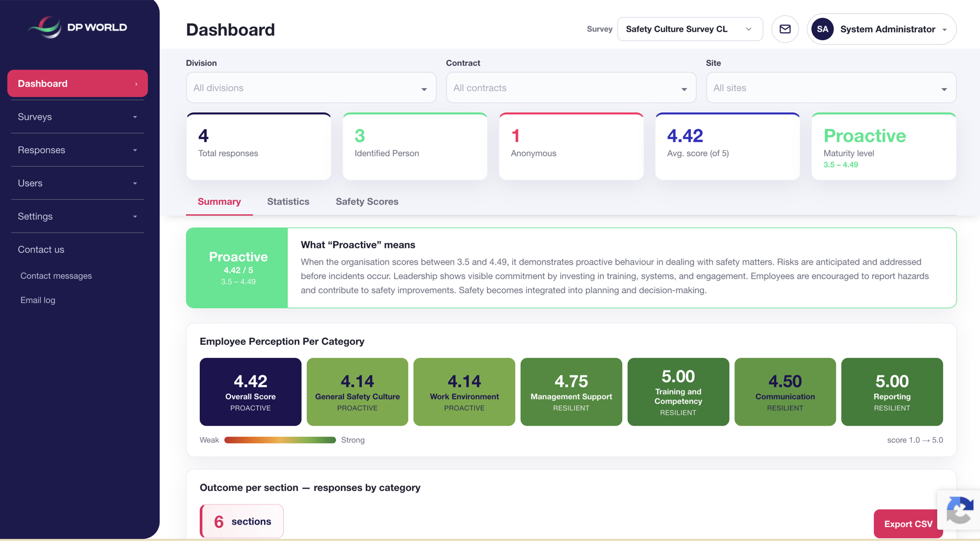
Task: Click the Training and Competency tile
Action: 678,392
